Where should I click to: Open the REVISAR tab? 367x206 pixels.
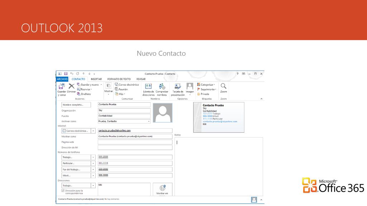point(141,79)
